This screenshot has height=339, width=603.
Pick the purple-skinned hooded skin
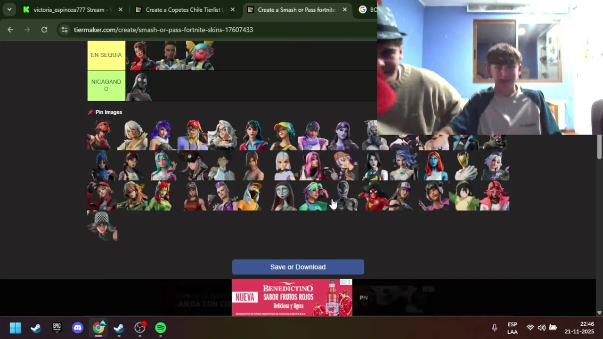(x=343, y=135)
